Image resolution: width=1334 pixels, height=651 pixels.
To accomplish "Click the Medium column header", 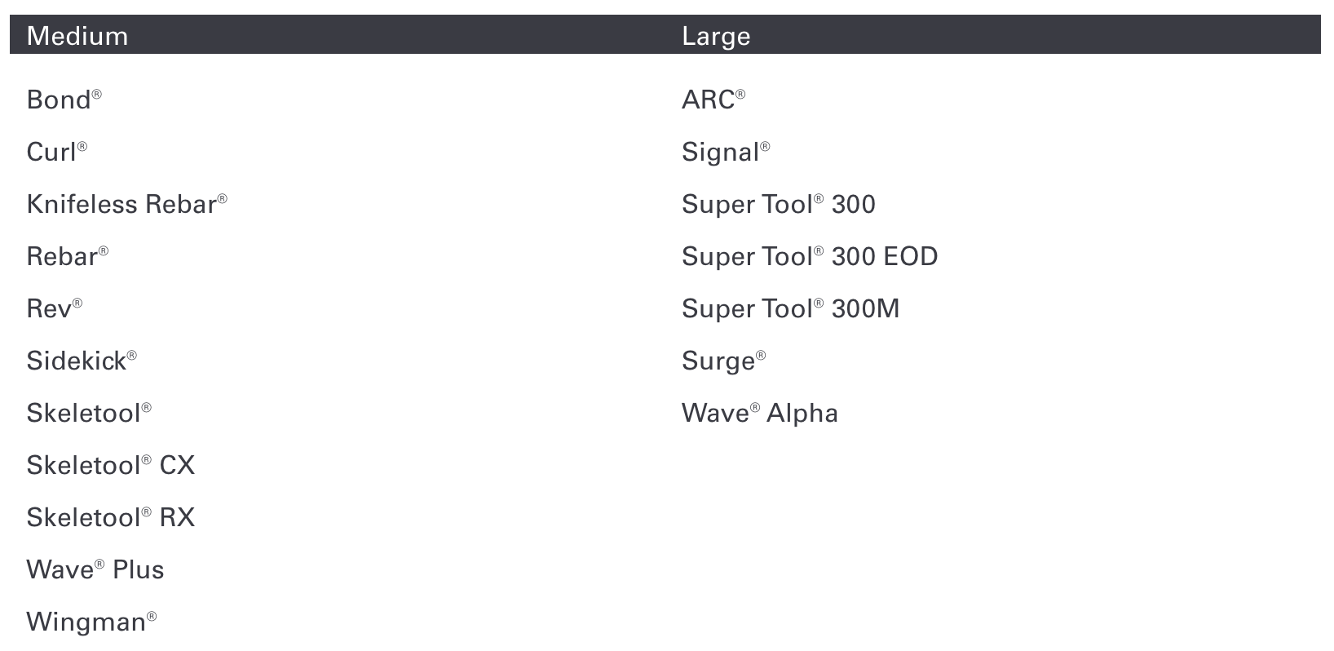I will pos(77,36).
